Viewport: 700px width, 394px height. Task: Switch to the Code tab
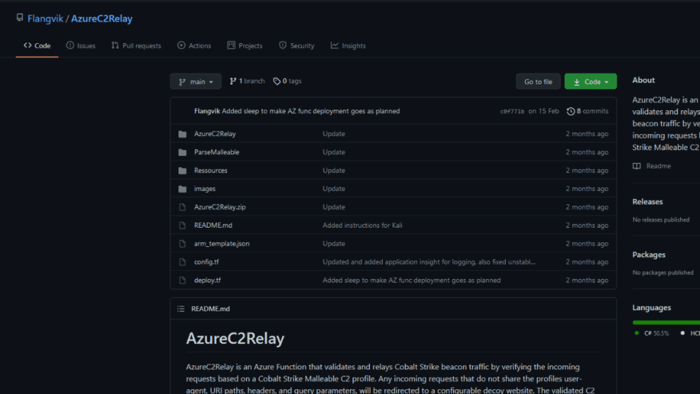point(37,46)
